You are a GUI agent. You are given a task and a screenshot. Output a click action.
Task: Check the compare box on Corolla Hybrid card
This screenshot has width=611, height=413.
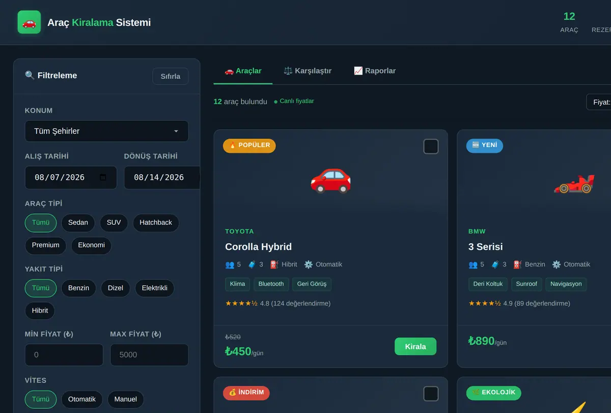(431, 147)
